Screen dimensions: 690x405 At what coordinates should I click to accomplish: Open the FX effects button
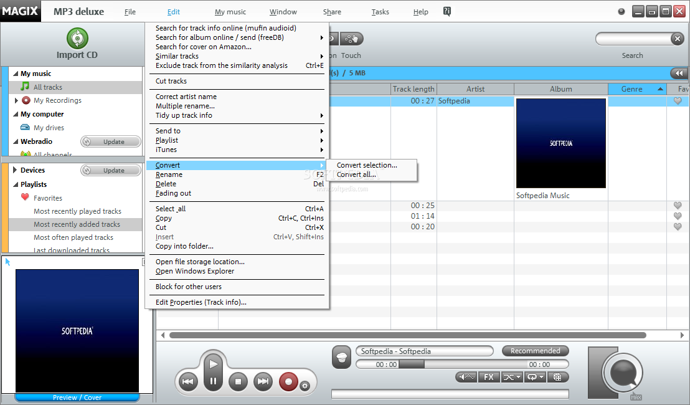point(489,377)
